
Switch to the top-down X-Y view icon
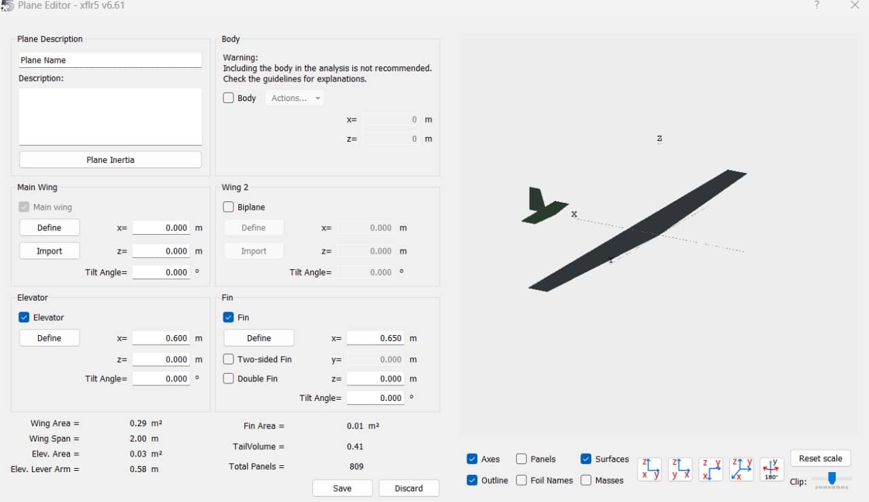(711, 469)
